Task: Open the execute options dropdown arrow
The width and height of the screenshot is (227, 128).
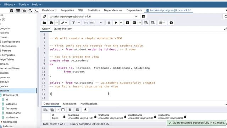Action: coord(121,23)
